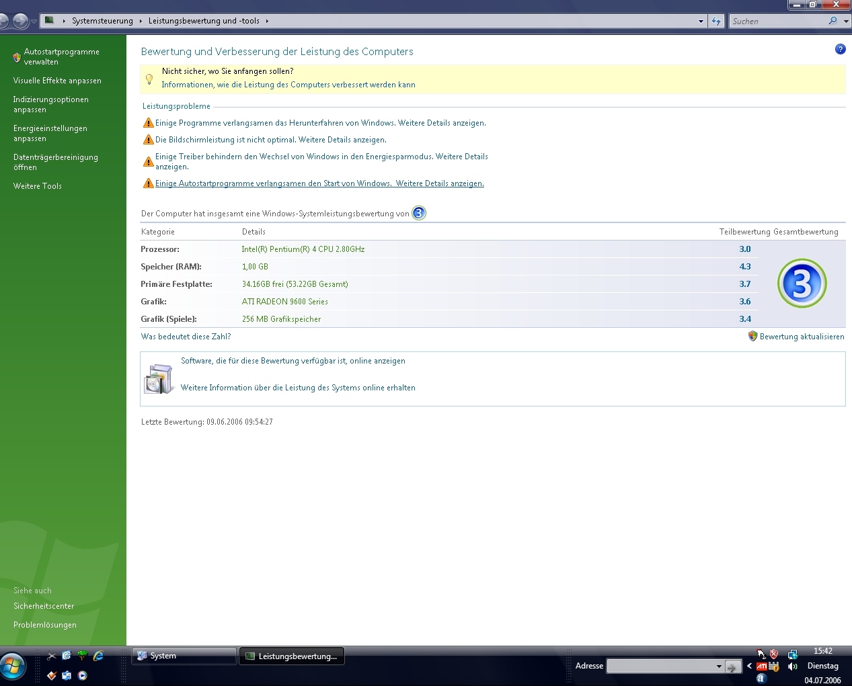The height and width of the screenshot is (686, 852).
Task: Click the penguin-like tray icon
Action: [x=761, y=654]
